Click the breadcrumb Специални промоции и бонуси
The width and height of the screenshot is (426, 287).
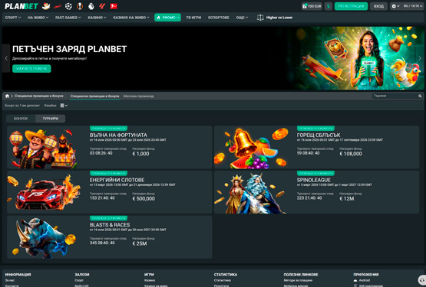[38, 96]
